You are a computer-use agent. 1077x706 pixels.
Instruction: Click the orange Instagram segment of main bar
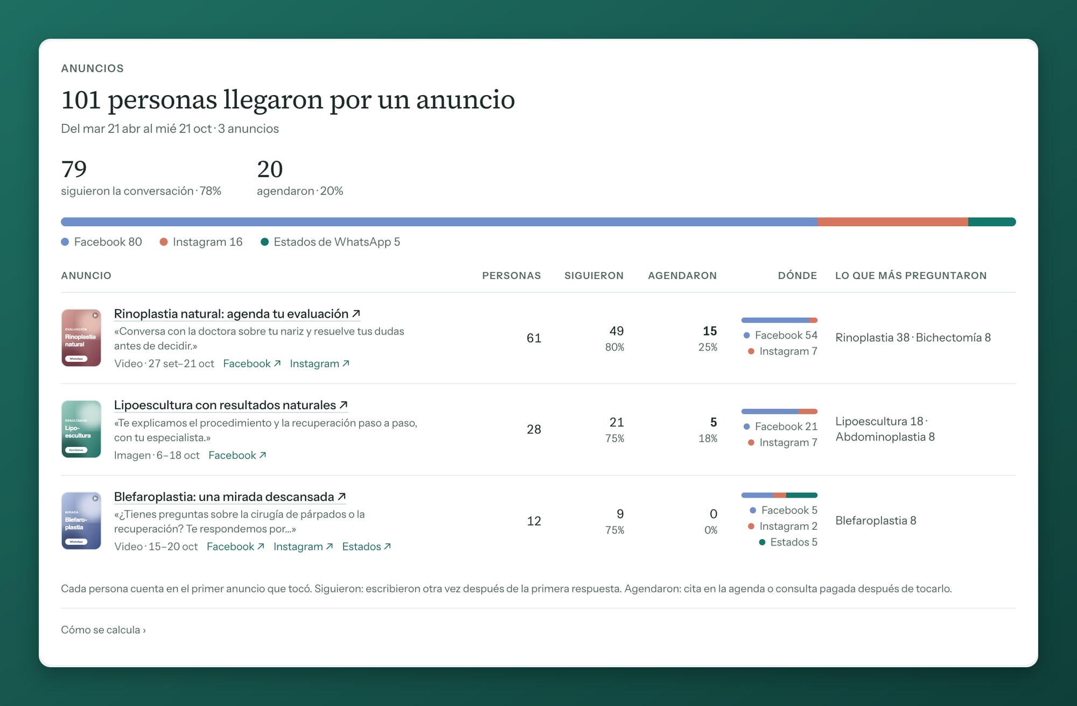(893, 222)
